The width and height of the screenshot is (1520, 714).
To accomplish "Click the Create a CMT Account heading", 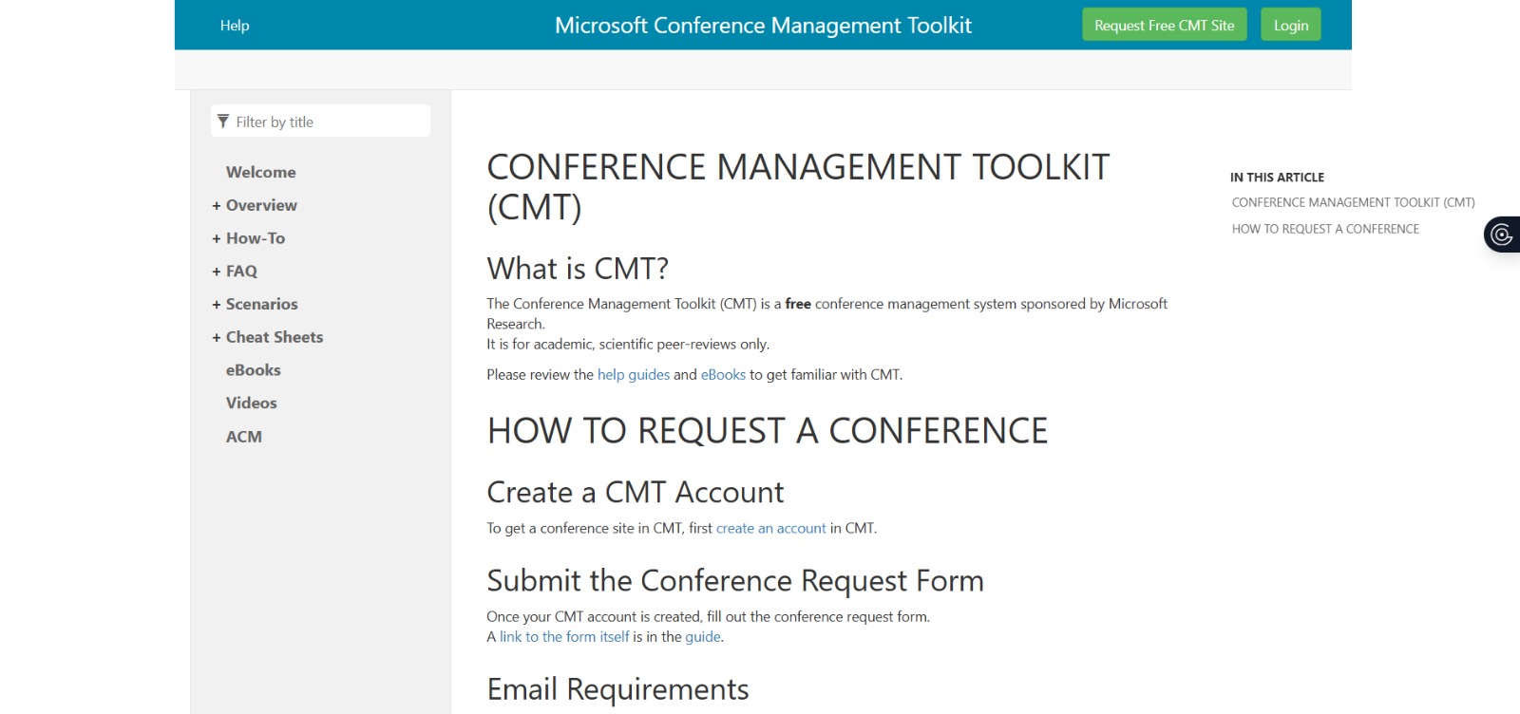I will [636, 493].
